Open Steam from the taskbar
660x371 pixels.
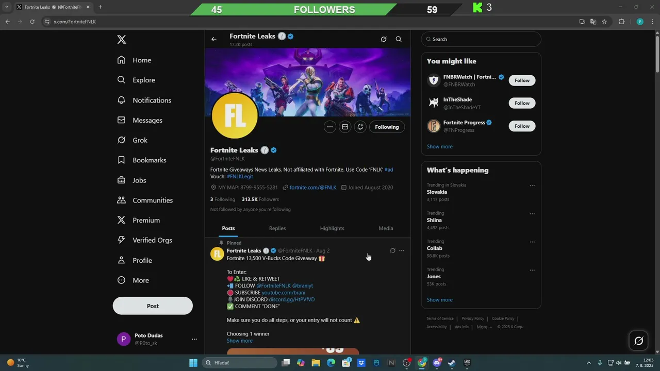coord(452,363)
